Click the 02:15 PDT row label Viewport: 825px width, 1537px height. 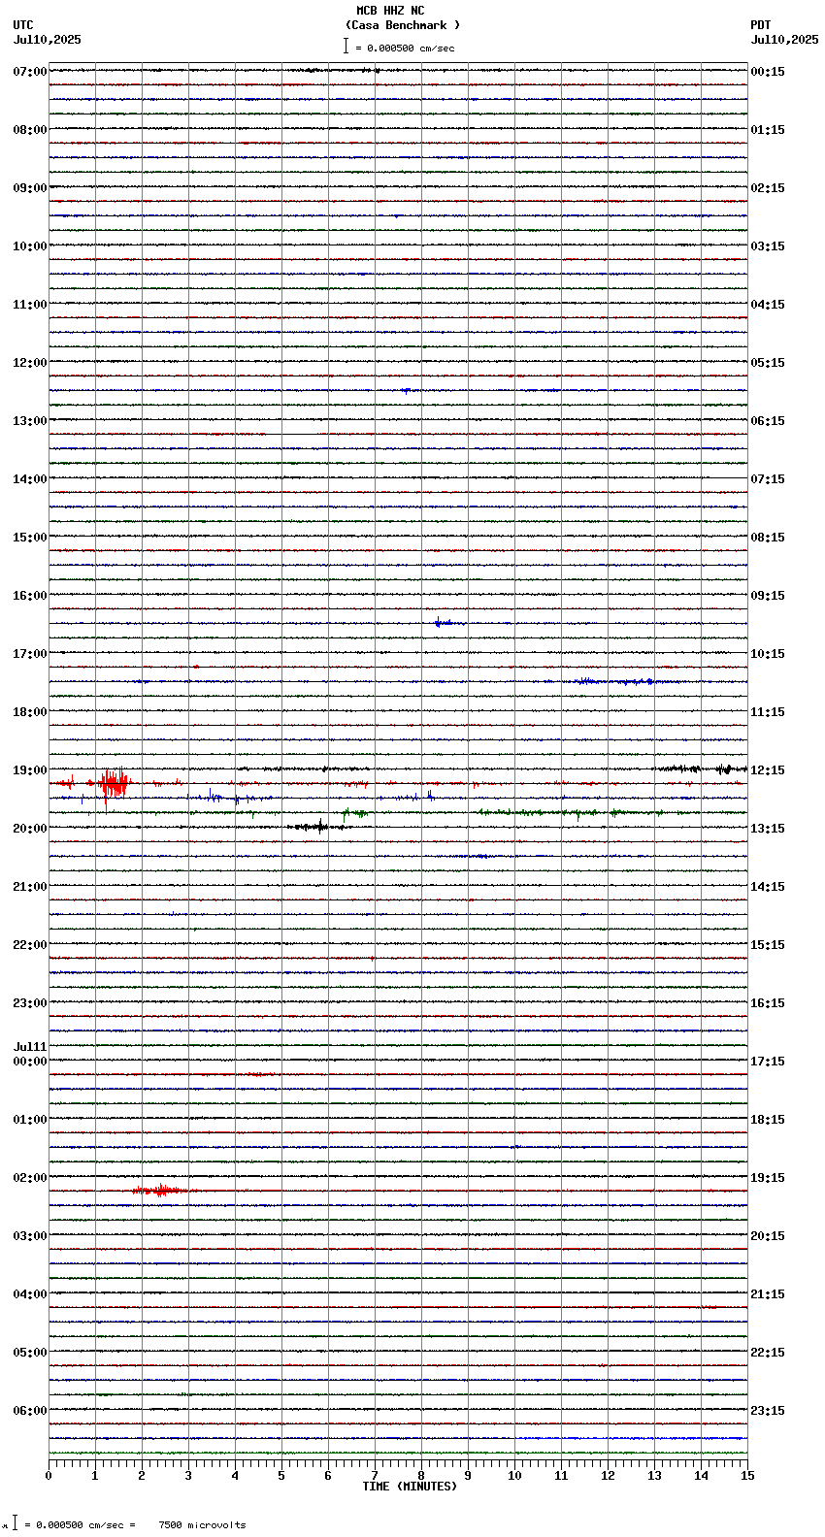[x=768, y=188]
